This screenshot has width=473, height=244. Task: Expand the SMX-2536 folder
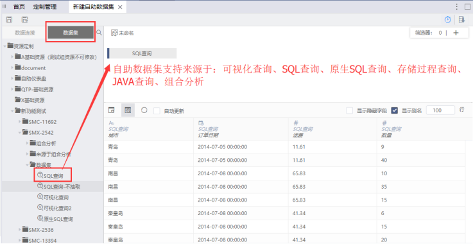(x=20, y=229)
